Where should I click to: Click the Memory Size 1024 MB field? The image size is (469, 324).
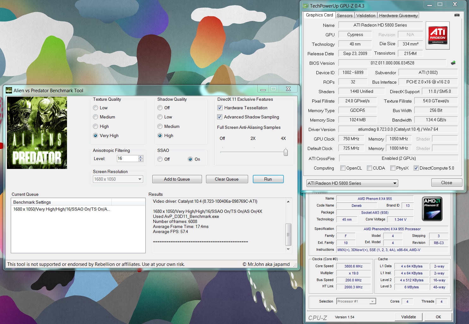[x=357, y=120]
